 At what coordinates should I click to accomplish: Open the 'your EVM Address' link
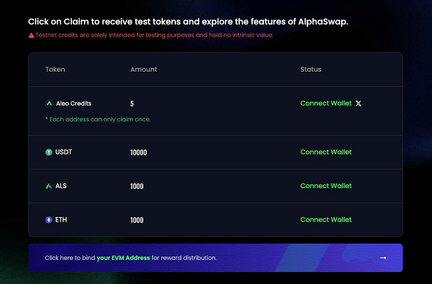[x=123, y=258]
